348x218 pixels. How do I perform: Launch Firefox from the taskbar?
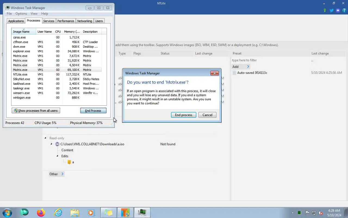41,213
